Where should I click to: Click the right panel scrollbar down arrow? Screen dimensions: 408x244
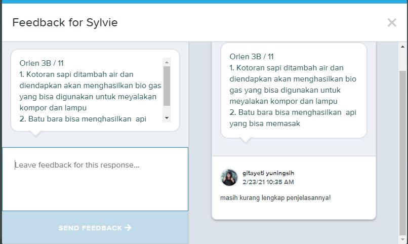402,239
